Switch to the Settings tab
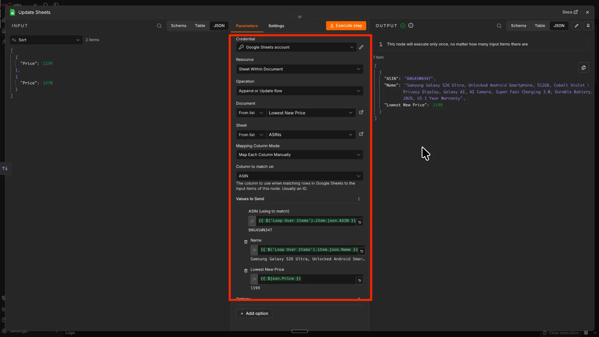This screenshot has height=337, width=599. 276,26
